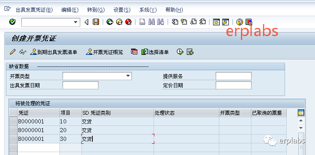Click 开票凭证概览 button
315x155 pixels.
pyautogui.click(x=104, y=52)
